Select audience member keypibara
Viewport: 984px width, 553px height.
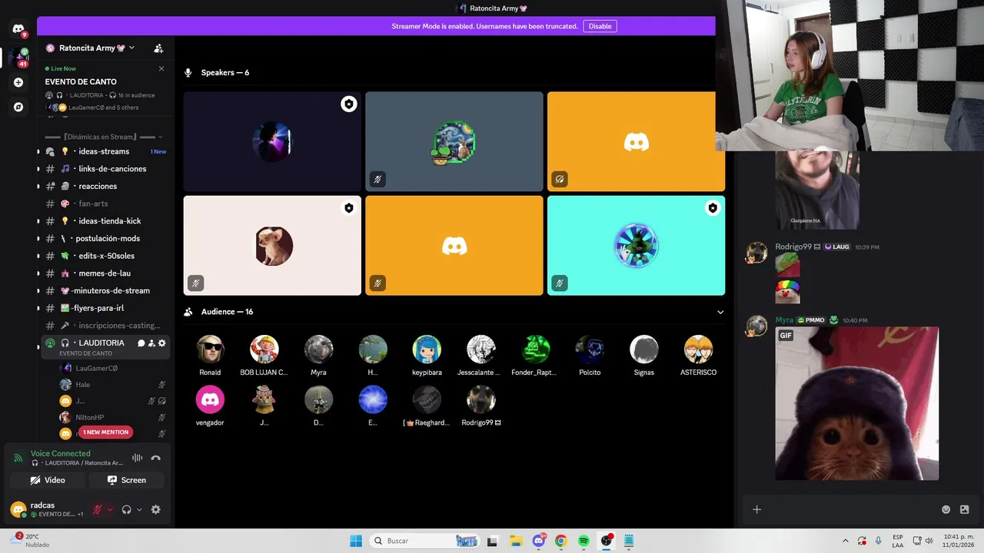[x=427, y=356]
